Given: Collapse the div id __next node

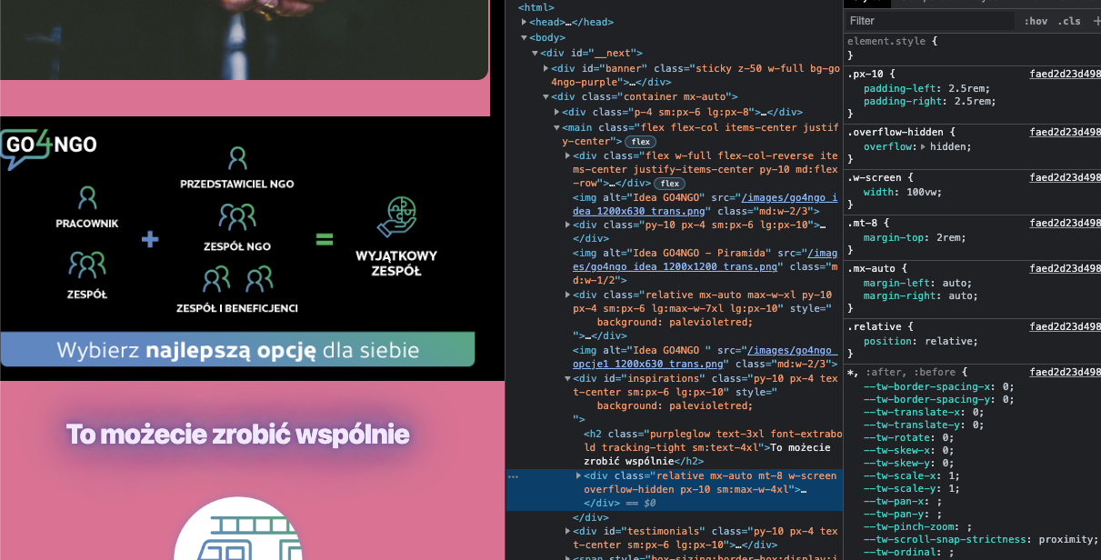Looking at the screenshot, I should coord(535,54).
